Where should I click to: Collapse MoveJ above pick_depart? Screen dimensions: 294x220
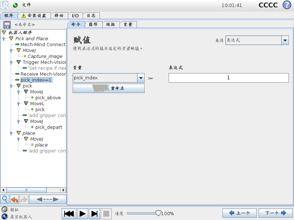tap(26, 121)
